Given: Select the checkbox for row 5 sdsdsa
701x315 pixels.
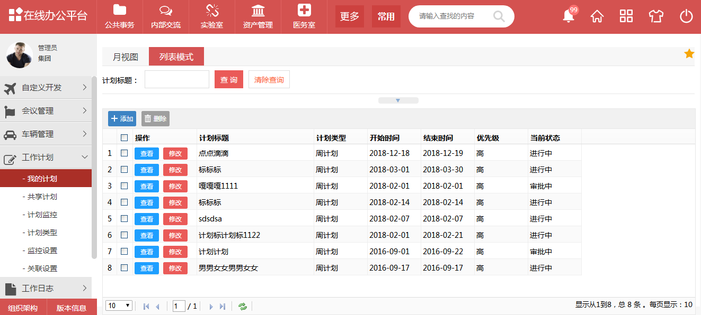Looking at the screenshot, I should [x=125, y=219].
